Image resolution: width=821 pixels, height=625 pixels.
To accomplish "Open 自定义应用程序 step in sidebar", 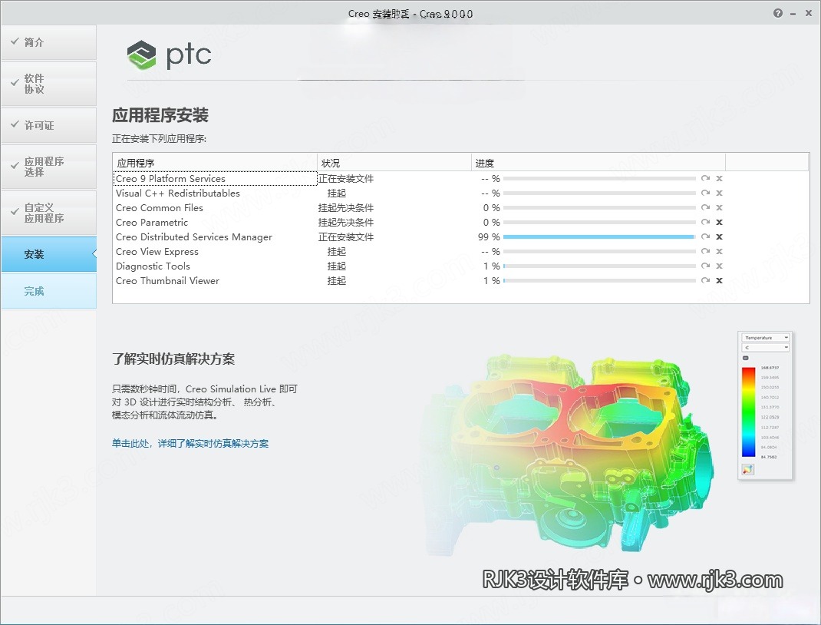I will [x=48, y=213].
